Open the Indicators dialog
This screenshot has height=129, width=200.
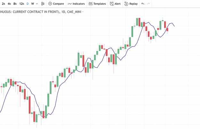[76, 4]
